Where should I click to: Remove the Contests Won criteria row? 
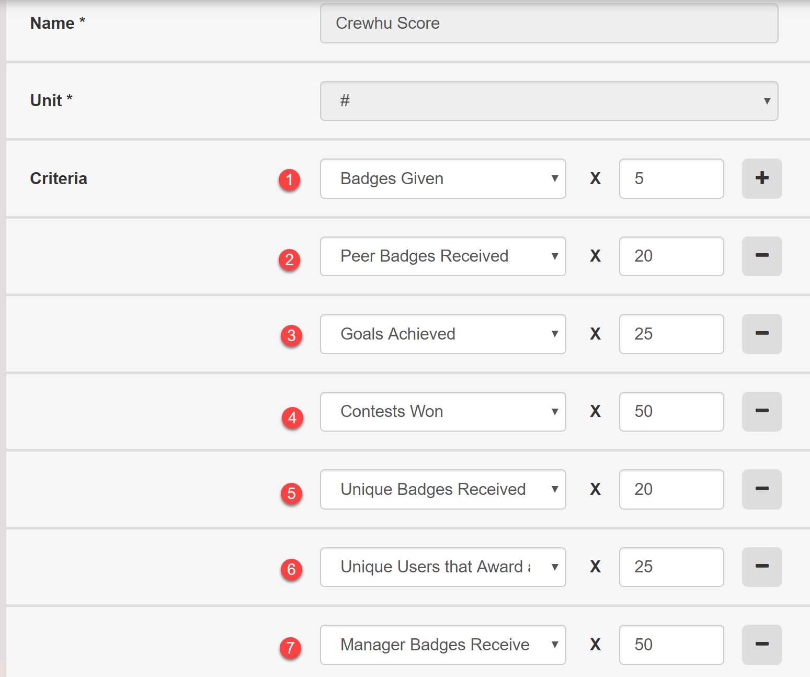pyautogui.click(x=762, y=412)
